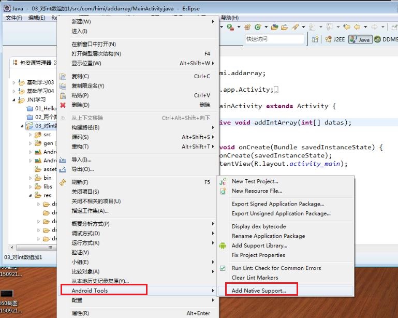Open the 编辑(E) menu
Viewport: 398px width, 318px height.
click(37, 18)
